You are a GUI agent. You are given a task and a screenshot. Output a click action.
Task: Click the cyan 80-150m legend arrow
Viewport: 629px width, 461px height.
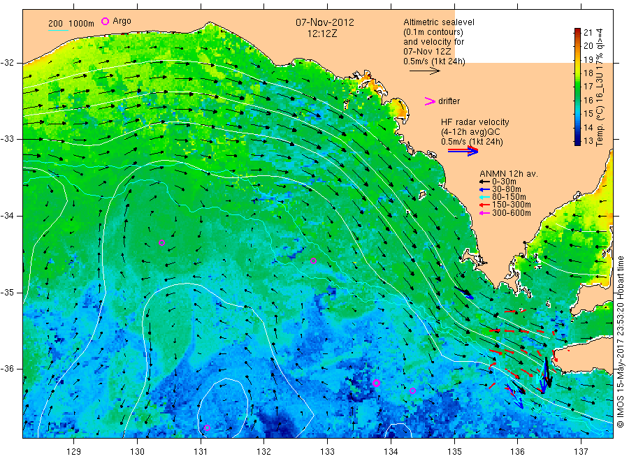(485, 197)
